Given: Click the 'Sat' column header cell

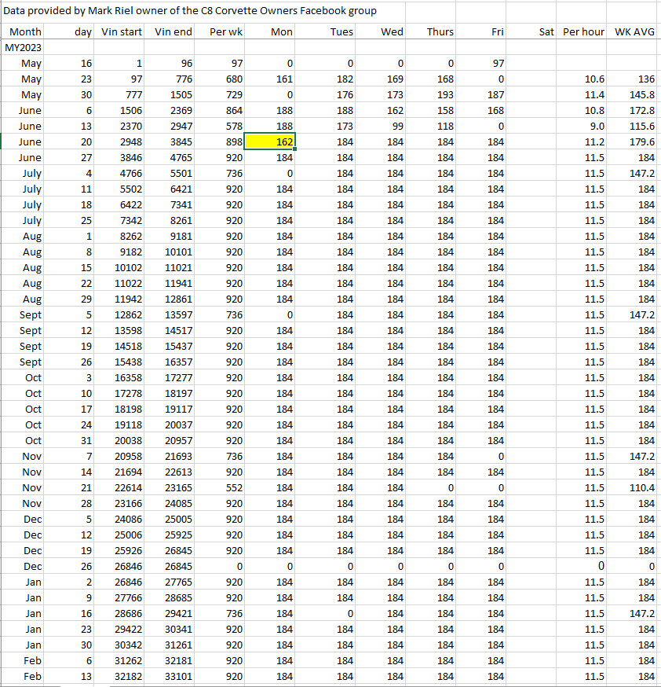Looking at the screenshot, I should 534,31.
